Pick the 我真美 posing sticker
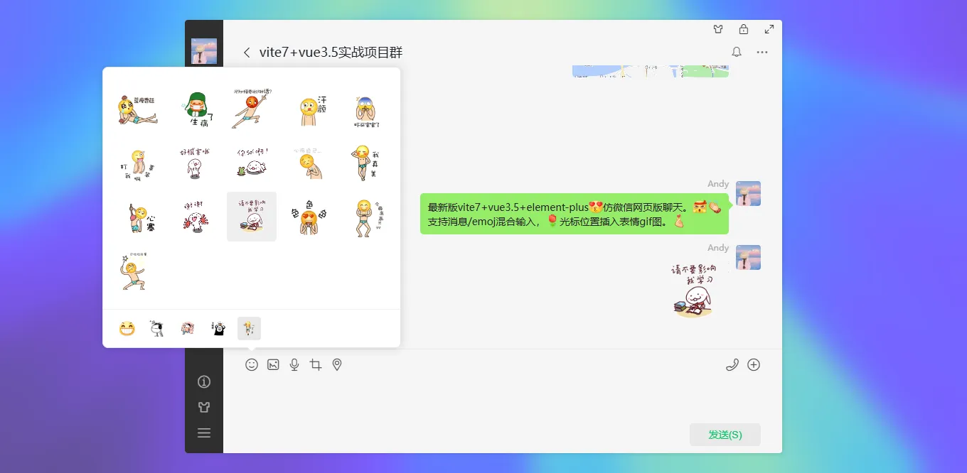The width and height of the screenshot is (967, 473). (x=366, y=163)
